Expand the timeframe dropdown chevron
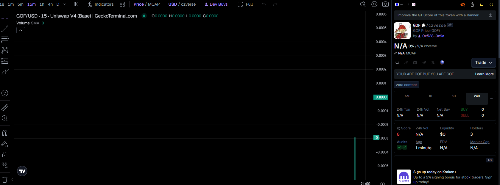Screen dimensions: 500x185 (x=65, y=4)
